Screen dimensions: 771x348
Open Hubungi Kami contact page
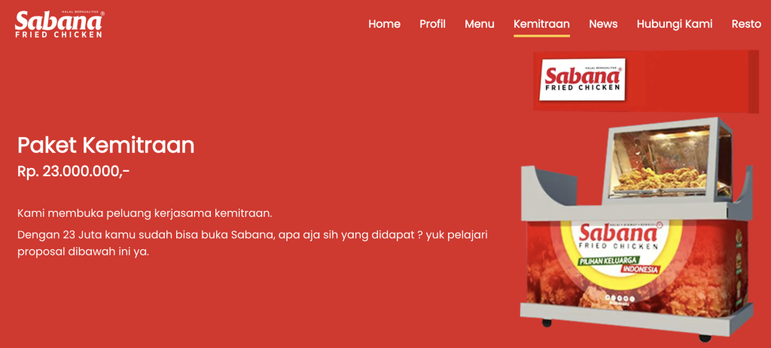tap(675, 24)
